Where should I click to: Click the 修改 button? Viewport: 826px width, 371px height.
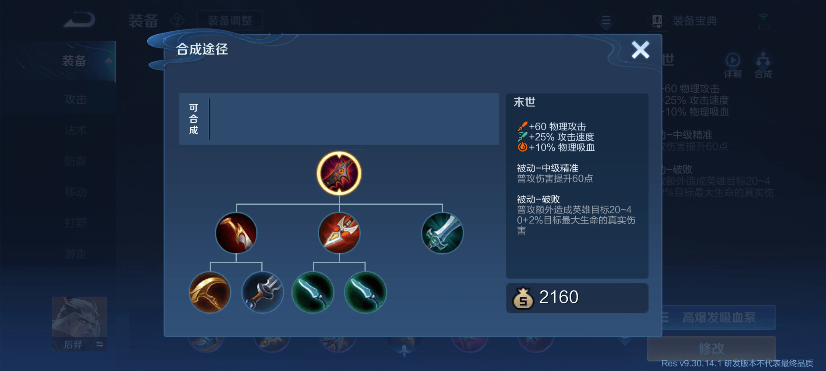pyautogui.click(x=711, y=348)
